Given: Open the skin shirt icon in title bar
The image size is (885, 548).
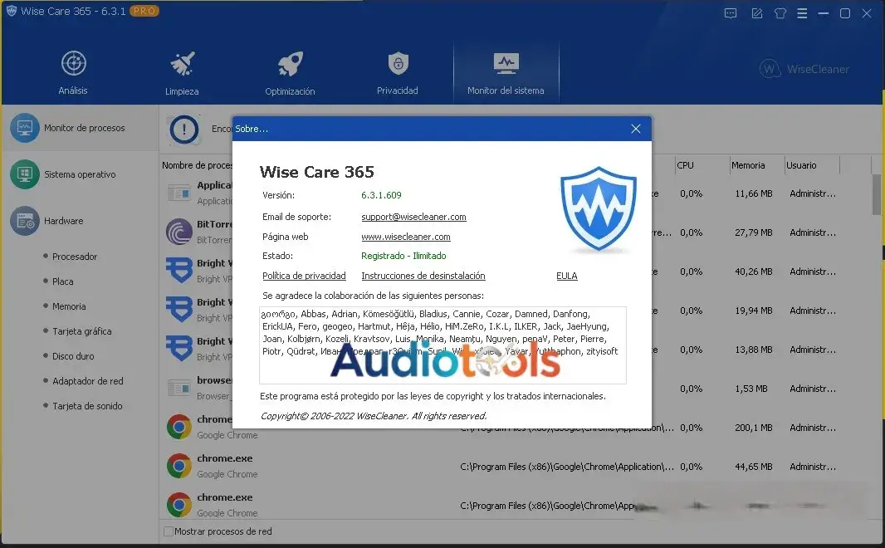Looking at the screenshot, I should tap(780, 13).
